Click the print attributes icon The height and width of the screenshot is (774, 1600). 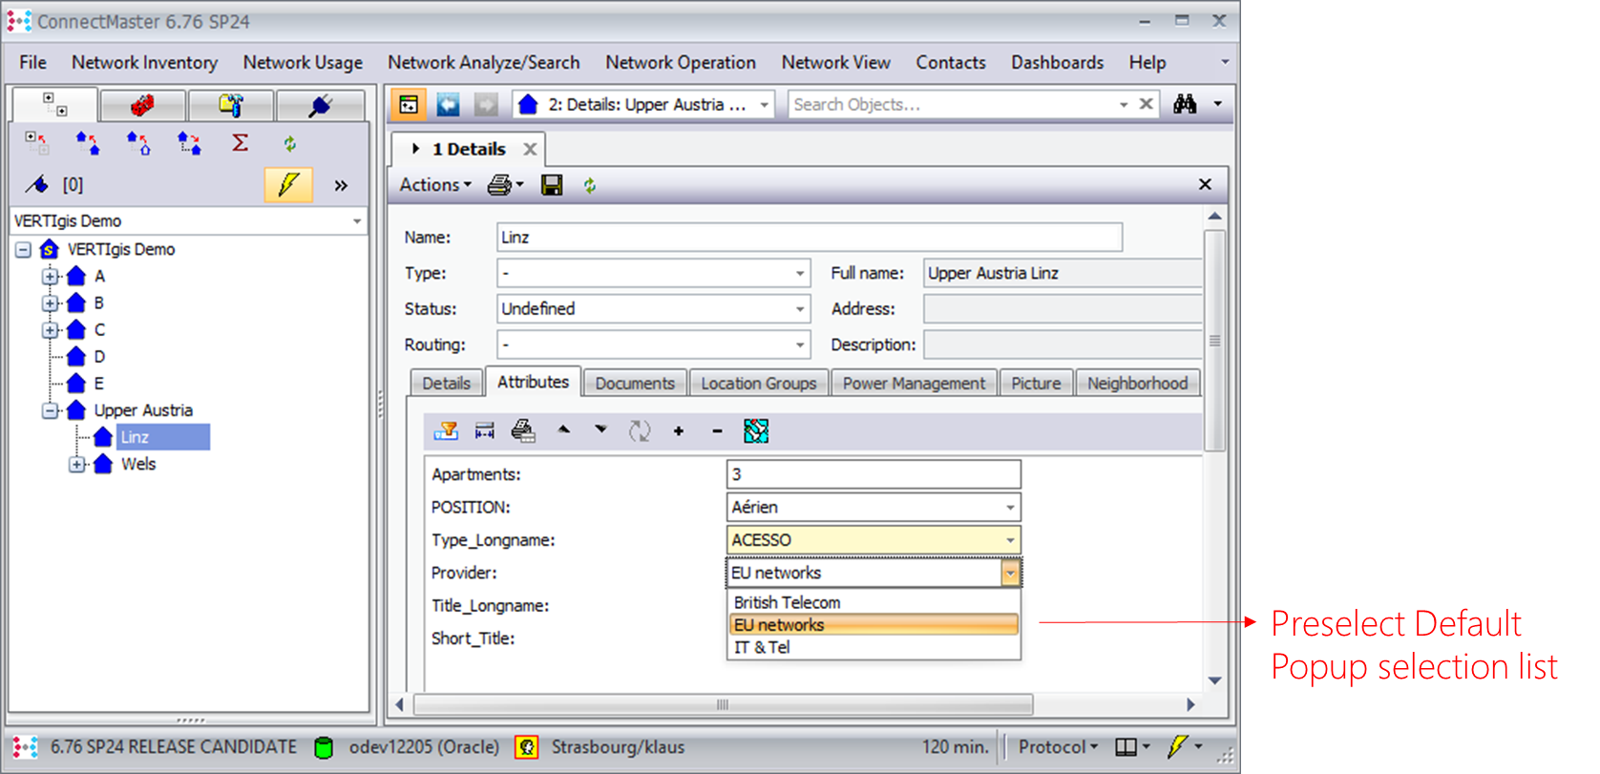point(523,431)
